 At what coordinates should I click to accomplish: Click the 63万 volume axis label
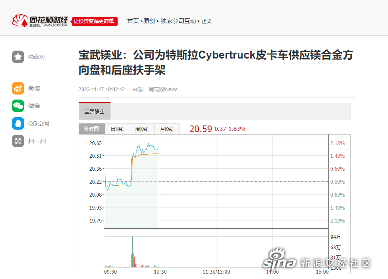point(336,247)
